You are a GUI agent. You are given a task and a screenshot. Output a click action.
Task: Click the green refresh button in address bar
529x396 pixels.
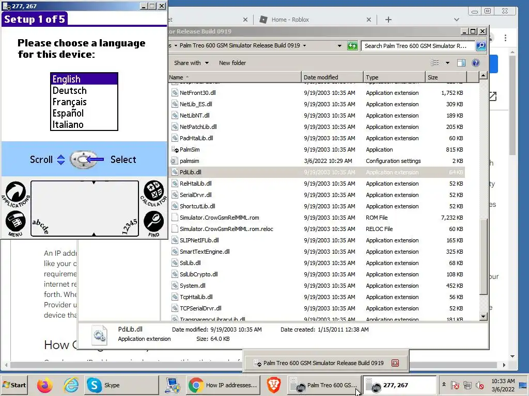coord(352,46)
